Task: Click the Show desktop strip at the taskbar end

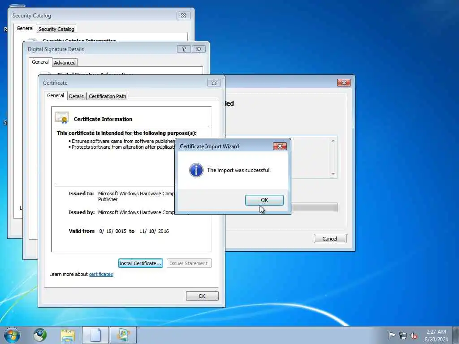Action: [x=456, y=335]
